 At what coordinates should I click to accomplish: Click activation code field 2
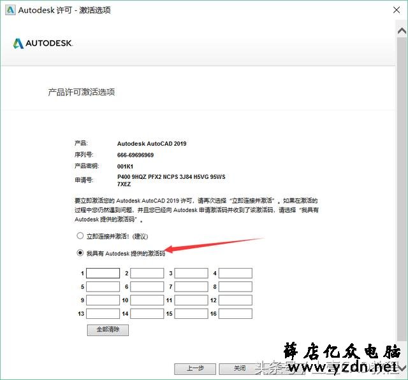147,273
